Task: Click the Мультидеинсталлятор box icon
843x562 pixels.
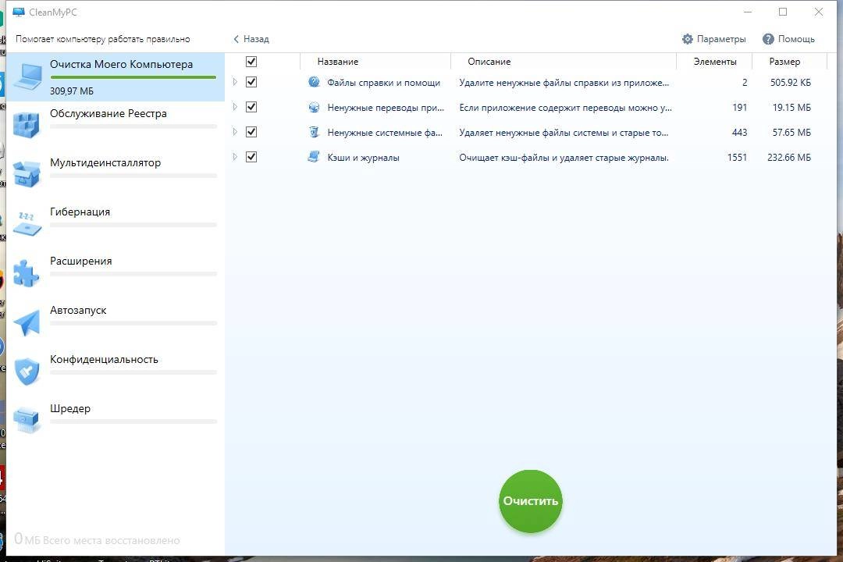Action: click(x=27, y=174)
